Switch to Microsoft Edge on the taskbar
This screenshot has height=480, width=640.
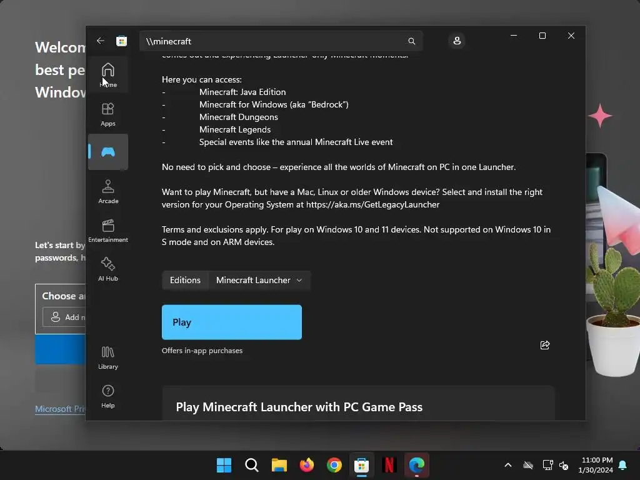417,465
